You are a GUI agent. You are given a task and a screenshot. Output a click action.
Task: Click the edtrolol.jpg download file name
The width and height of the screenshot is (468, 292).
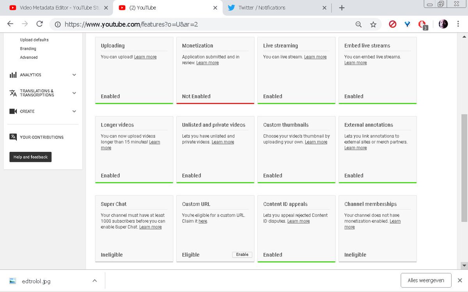tap(36, 281)
